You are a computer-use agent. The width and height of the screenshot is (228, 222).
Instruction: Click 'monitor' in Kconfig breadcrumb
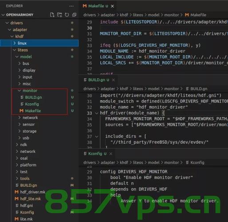tap(172, 163)
